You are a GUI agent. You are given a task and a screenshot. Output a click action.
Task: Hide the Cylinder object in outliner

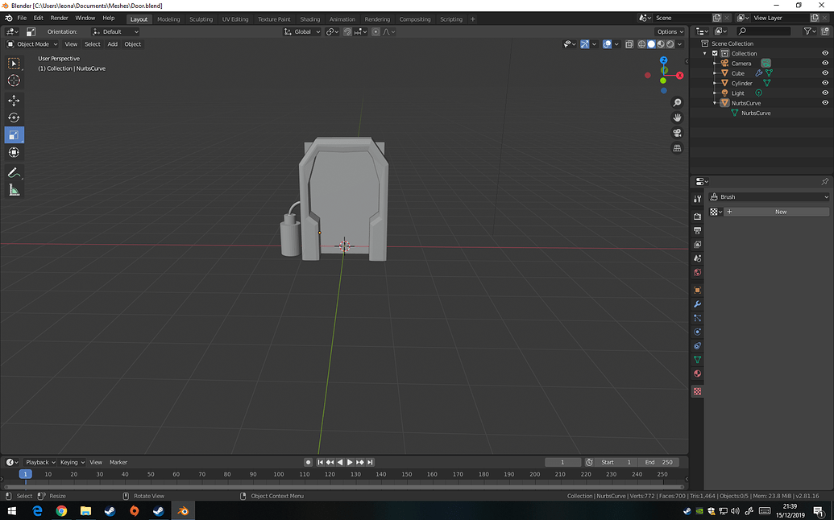pyautogui.click(x=825, y=83)
